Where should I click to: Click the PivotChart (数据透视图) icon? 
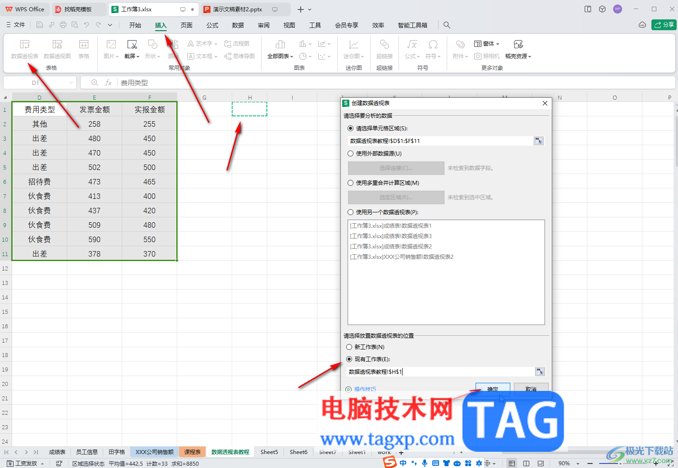(x=57, y=49)
